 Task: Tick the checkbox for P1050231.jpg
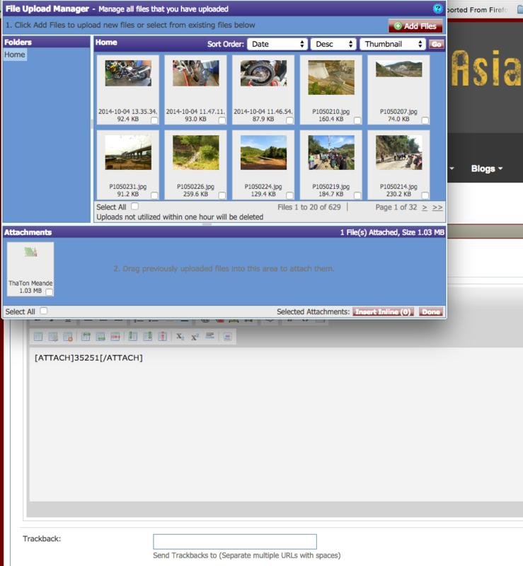pyautogui.click(x=154, y=195)
